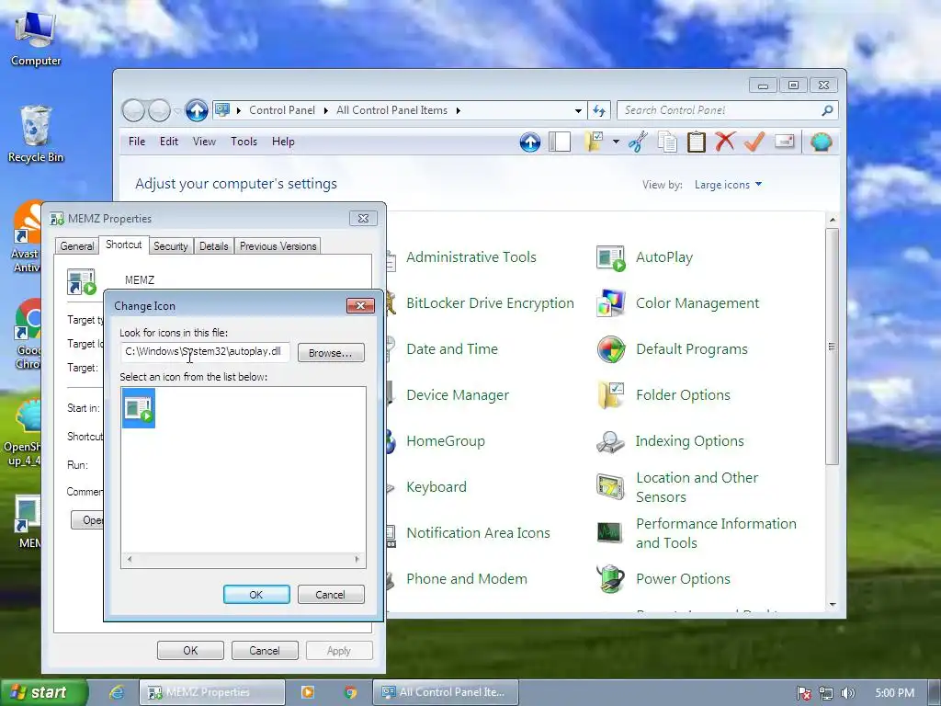This screenshot has width=941, height=706.
Task: Click the Paste clipboard icon
Action: click(x=697, y=142)
